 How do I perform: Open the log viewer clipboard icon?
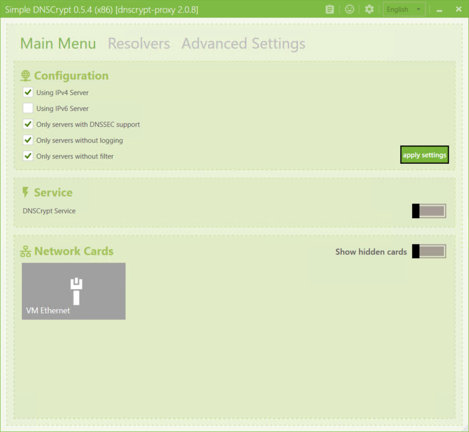click(330, 9)
